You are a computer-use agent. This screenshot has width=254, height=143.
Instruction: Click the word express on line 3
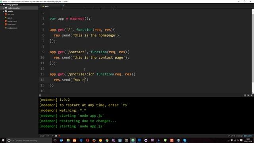(77, 19)
